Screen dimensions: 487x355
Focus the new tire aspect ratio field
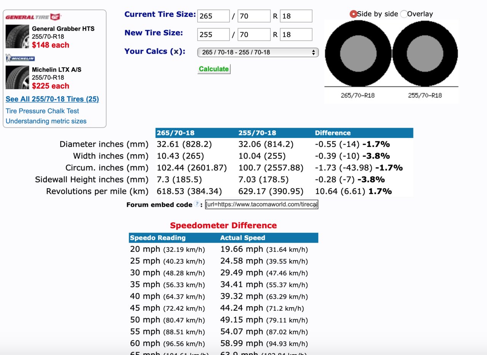pyautogui.click(x=254, y=35)
